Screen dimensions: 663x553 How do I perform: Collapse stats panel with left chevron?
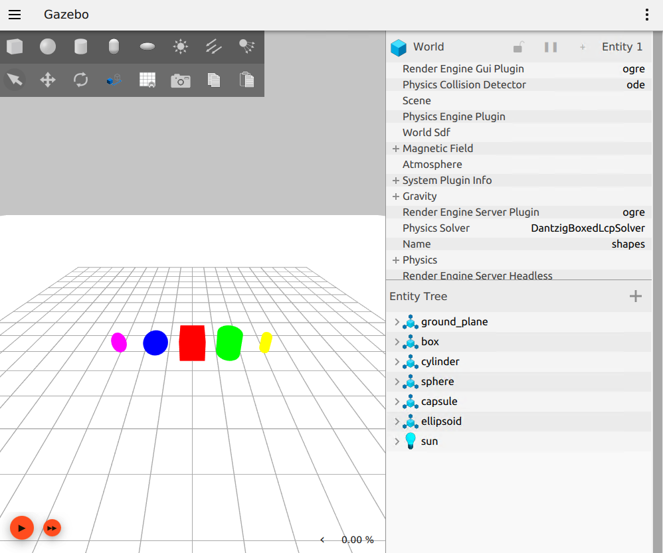click(x=322, y=540)
